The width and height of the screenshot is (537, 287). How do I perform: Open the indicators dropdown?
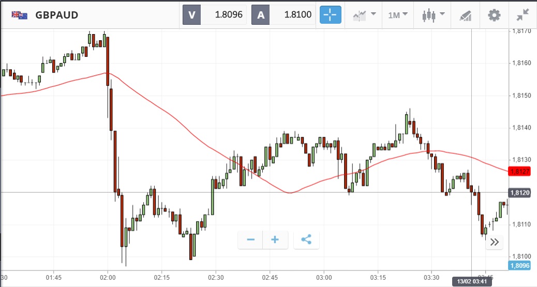tap(364, 15)
